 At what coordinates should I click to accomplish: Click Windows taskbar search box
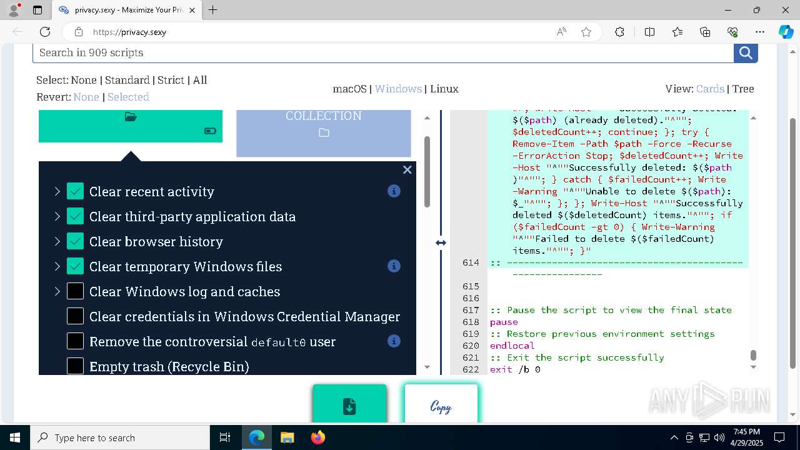click(x=120, y=437)
